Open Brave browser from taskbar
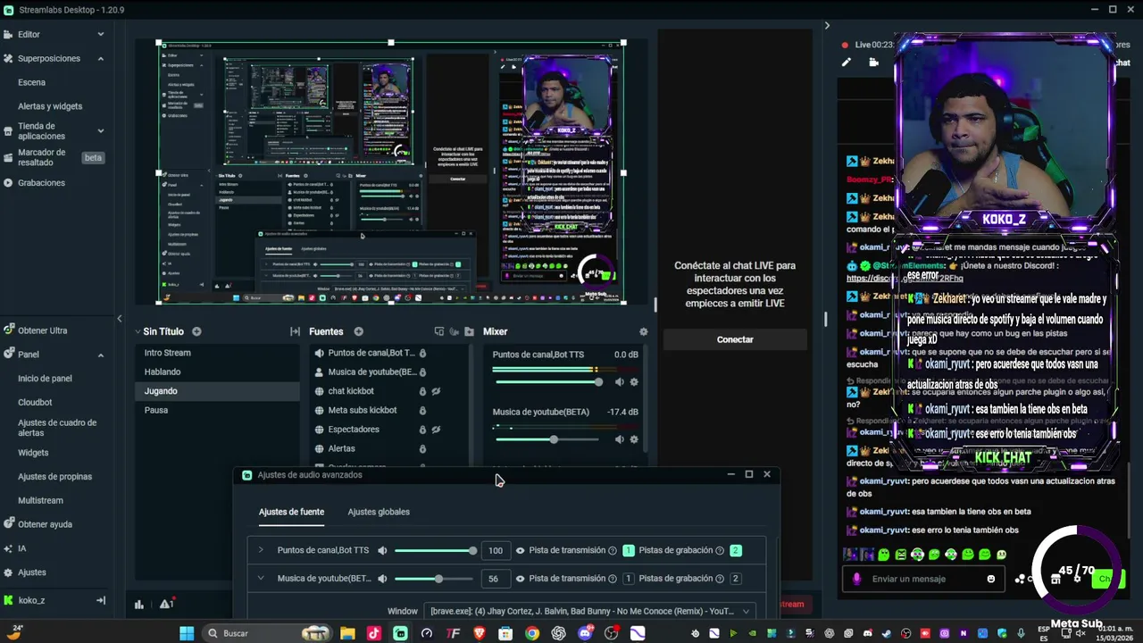The height and width of the screenshot is (643, 1143). click(480, 633)
